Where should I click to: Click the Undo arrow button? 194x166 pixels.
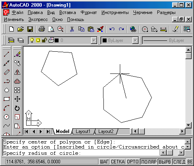pos(112,29)
